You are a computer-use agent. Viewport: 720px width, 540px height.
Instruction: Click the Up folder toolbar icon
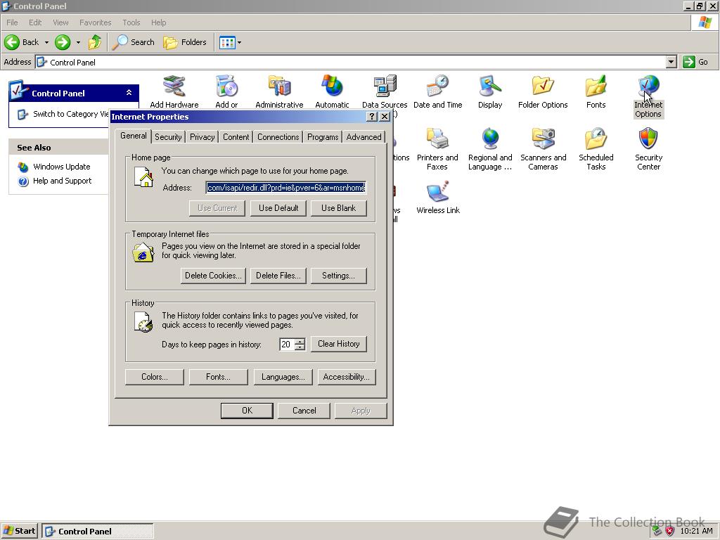(95, 42)
